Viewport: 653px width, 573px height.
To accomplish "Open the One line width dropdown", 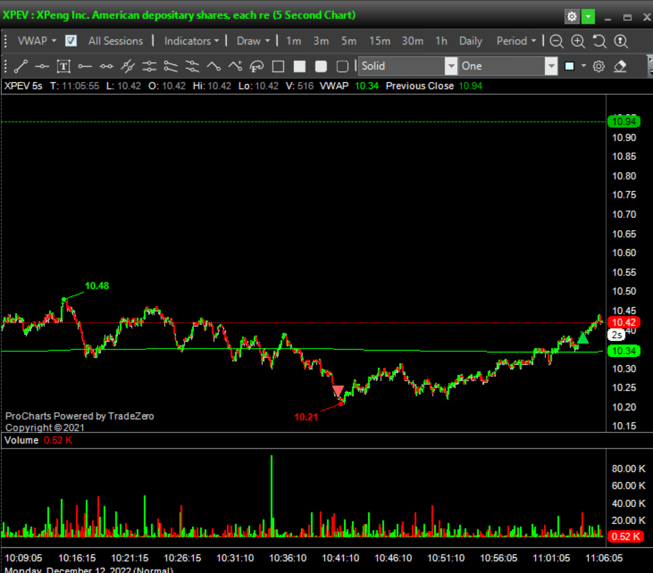I will click(x=551, y=66).
